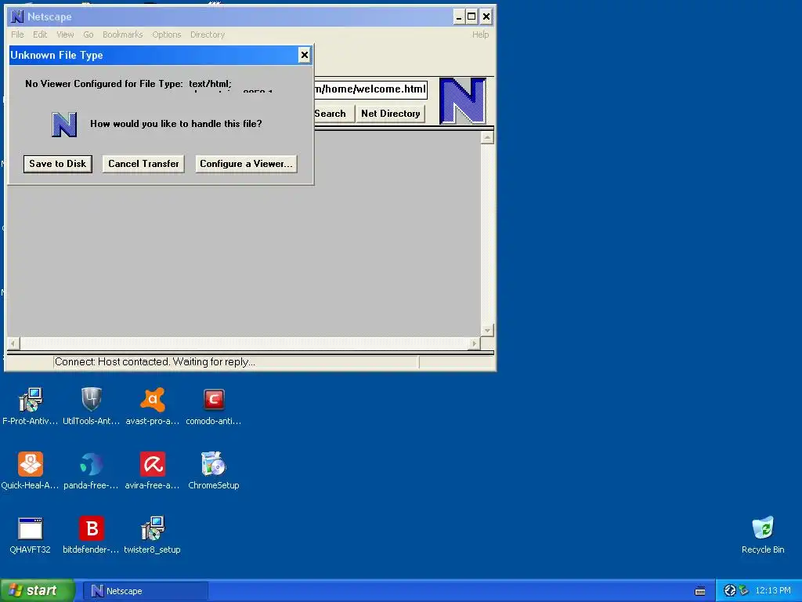Screen dimensions: 802x602
Task: Click the horizontal scrollbar right arrow
Action: coord(474,343)
